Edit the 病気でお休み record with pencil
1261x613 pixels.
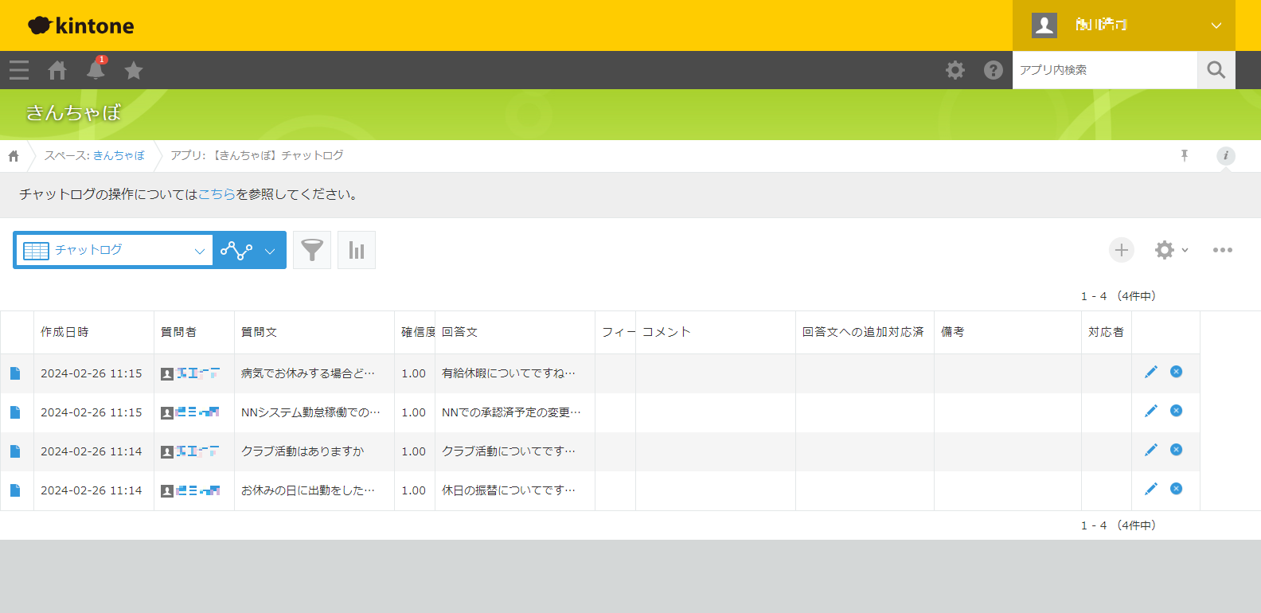[1150, 372]
